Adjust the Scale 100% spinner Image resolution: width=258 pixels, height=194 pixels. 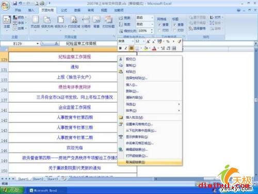click(x=152, y=31)
